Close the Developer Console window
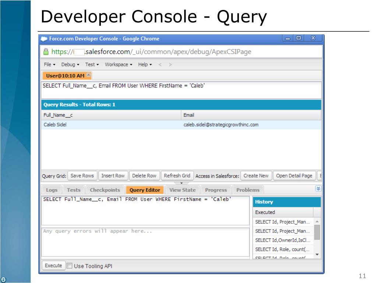Viewport: 377px width, 283px height. 313,38
